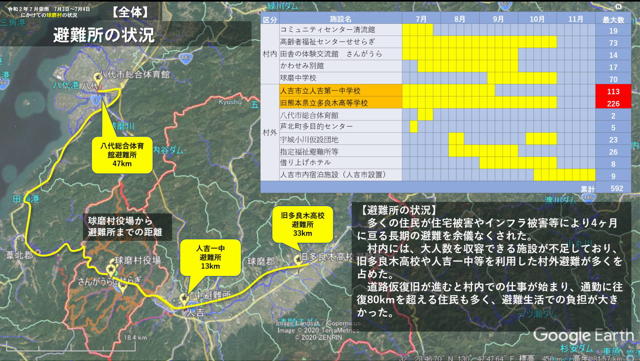Select the かわせみ別館 facility name
This screenshot has width=640, height=361.
coord(302,66)
